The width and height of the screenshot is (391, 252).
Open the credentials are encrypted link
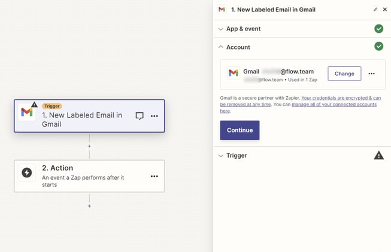[340, 97]
